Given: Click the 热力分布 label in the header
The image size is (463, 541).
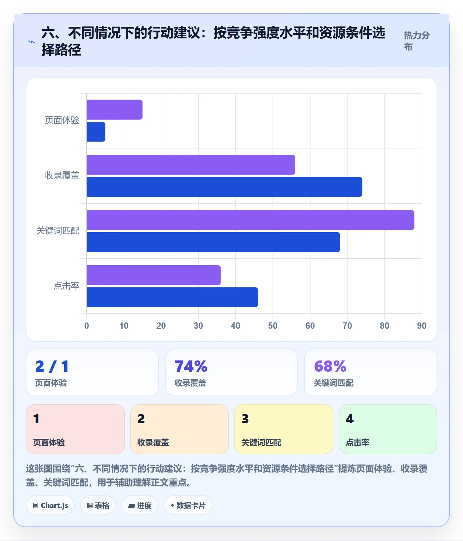Looking at the screenshot, I should (x=417, y=41).
